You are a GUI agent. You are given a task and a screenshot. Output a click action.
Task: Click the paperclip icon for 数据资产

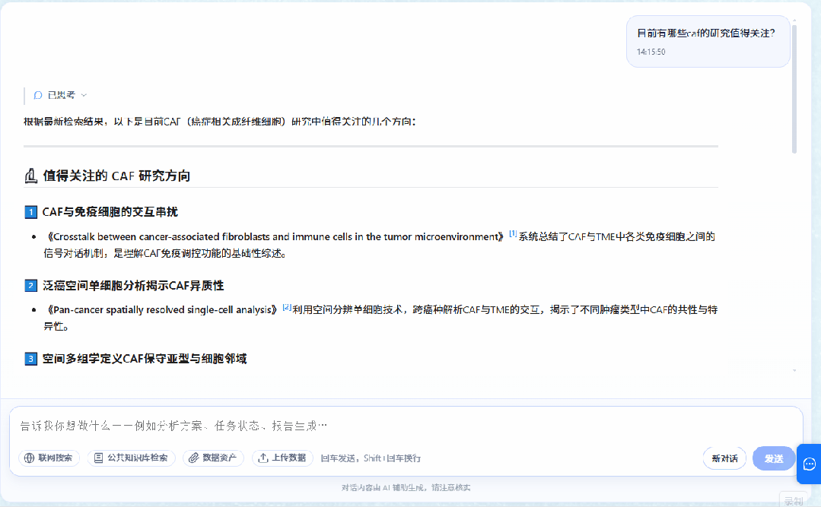tap(194, 458)
